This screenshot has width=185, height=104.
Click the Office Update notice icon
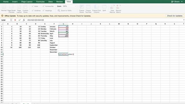(2, 16)
